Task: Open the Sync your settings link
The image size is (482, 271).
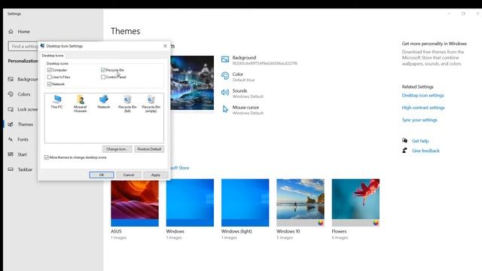Action: click(x=419, y=120)
